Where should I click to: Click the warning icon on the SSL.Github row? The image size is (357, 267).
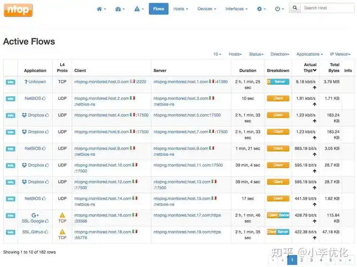[62, 232]
